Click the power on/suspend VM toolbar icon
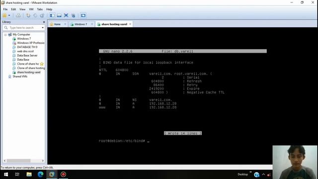Image resolution: width=318 pixels, height=179 pixels. pyautogui.click(x=4, y=15)
